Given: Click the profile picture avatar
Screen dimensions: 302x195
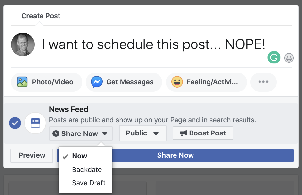Looking at the screenshot, I should pos(23,44).
